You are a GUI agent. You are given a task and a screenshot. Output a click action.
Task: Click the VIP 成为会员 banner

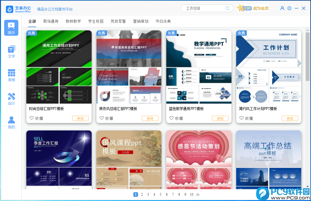coord(252,8)
